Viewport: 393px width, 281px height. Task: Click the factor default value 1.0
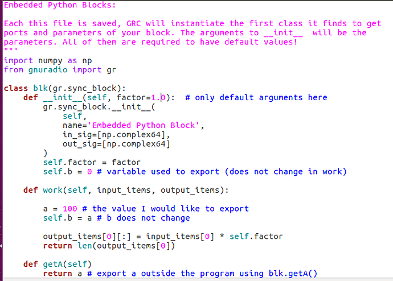tap(158, 97)
